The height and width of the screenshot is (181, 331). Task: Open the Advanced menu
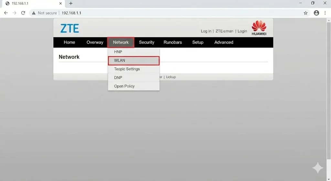[224, 42]
